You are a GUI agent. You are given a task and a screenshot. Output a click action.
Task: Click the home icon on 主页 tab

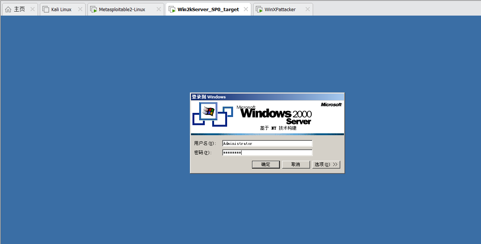tap(8, 9)
